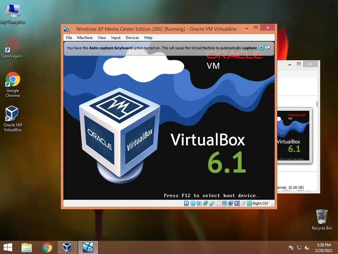338x254 pixels.
Task: Click the shared folders status icon
Action: coord(218,203)
